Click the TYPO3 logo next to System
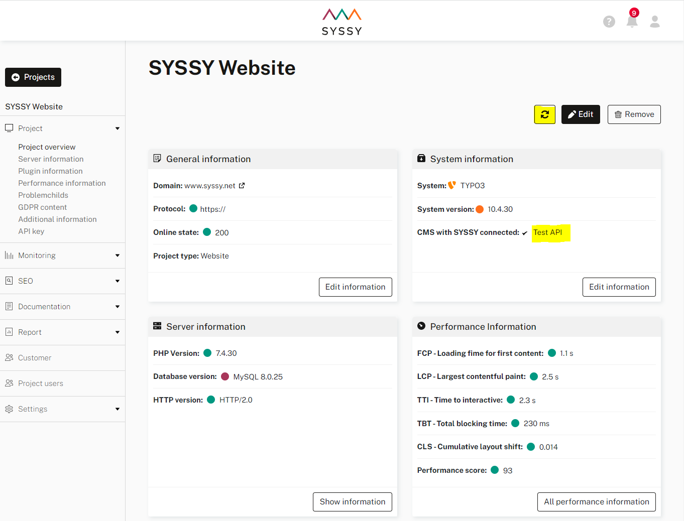 tap(450, 185)
